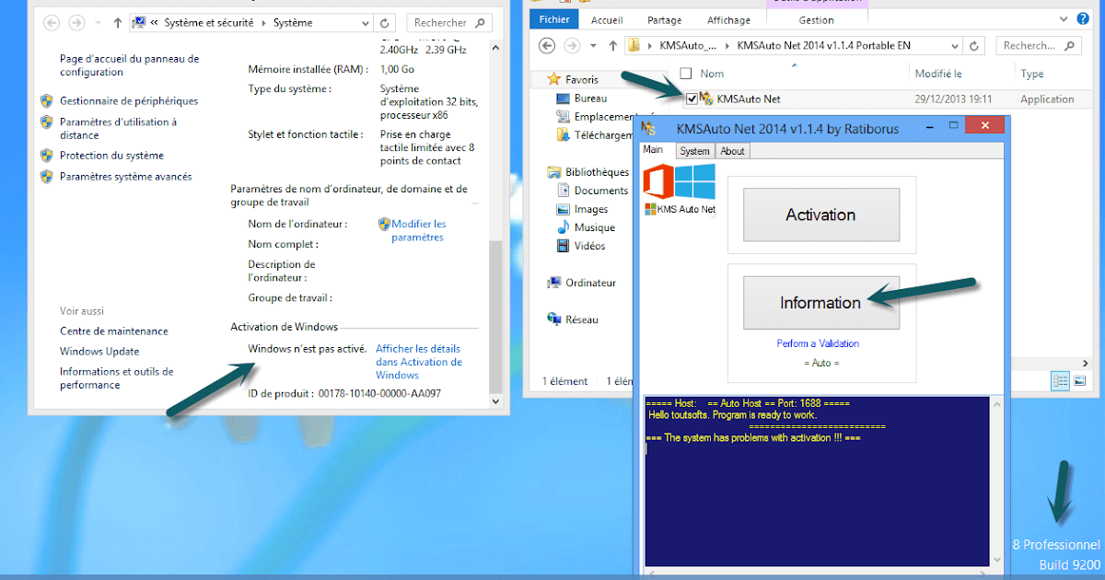The width and height of the screenshot is (1105, 580).
Task: Open Vidéos library in navigation pane
Action: [581, 246]
